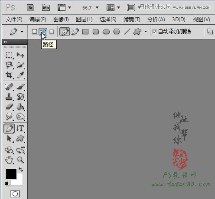Viewport: 215px width, 199px height.
Task: Click the black foreground color swatch
Action: point(11,174)
